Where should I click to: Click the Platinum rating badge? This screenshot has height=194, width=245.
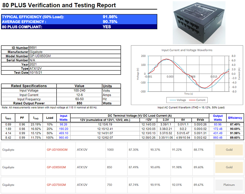click(x=229, y=185)
